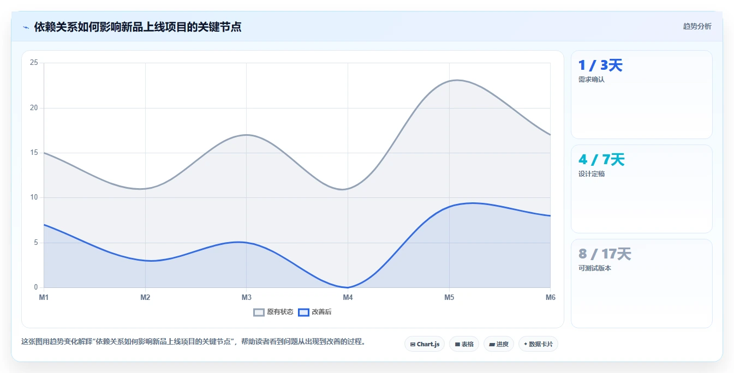Toggle the 原有状态 legend entry

tap(273, 312)
